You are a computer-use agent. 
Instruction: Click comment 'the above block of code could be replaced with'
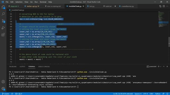44,54
